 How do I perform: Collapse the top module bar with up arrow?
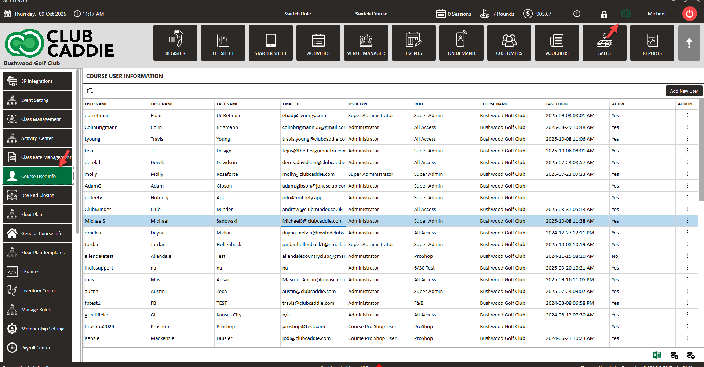pos(689,43)
